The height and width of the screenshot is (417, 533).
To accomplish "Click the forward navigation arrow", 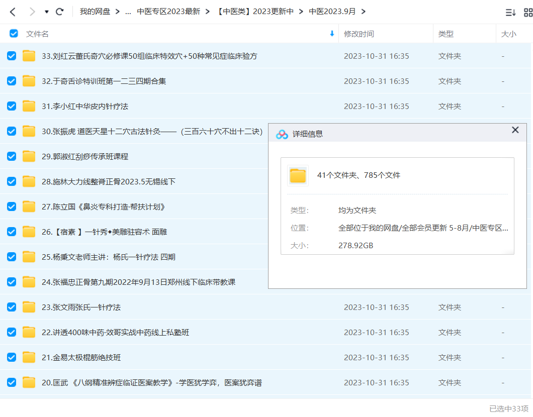I will pos(32,12).
